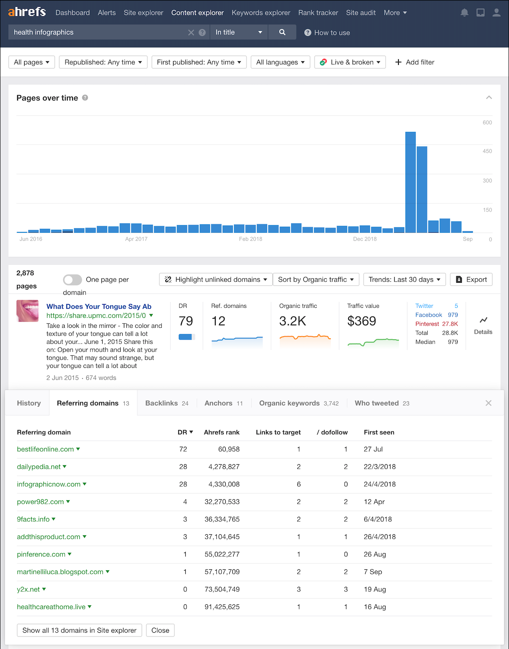Viewport: 509px width, 649px height.
Task: Open Trends: Last 30 days dropdown
Action: (x=405, y=279)
